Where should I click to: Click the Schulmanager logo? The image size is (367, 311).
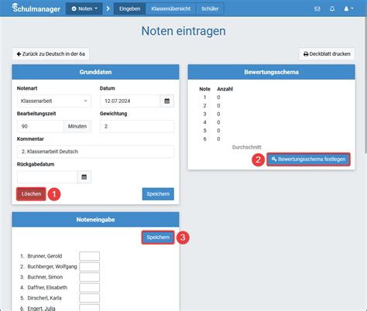pos(36,9)
